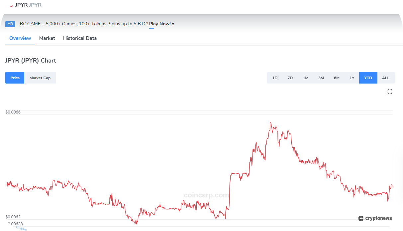
Task: Click the fullscreen chart icon
Action: pyautogui.click(x=390, y=92)
